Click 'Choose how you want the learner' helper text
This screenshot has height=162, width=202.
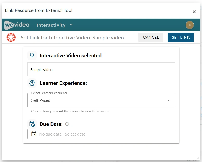(x=71, y=111)
